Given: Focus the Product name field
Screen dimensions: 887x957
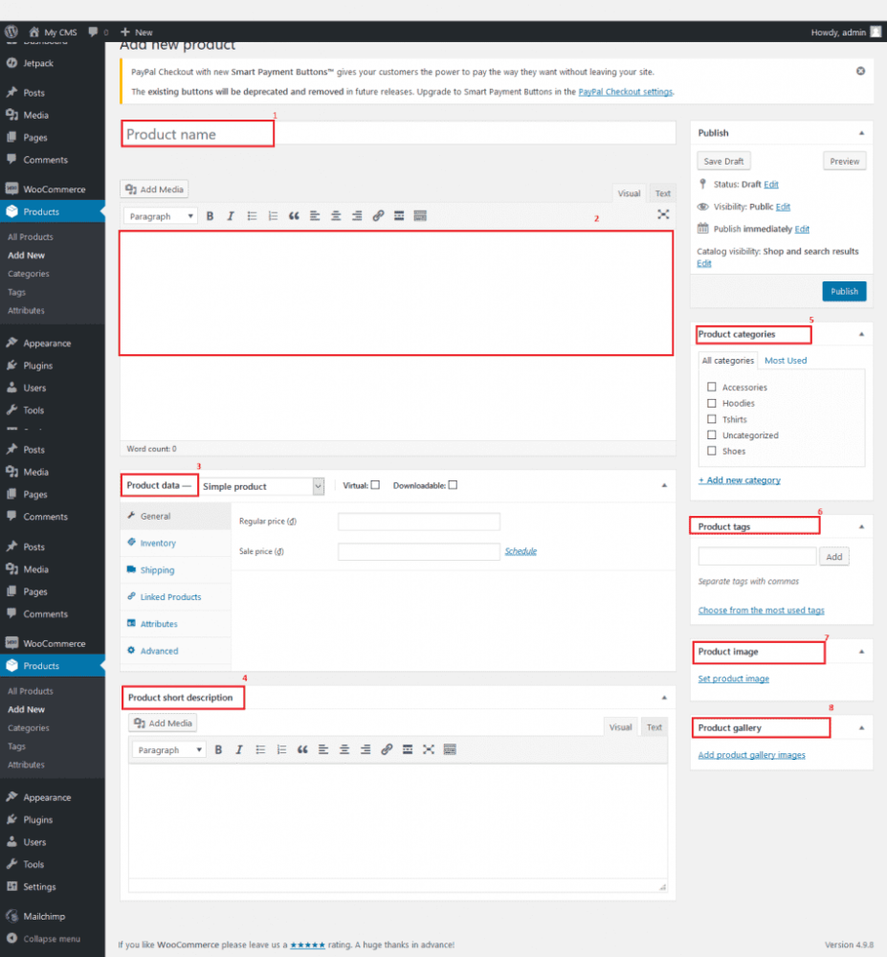Looking at the screenshot, I should click(x=398, y=134).
